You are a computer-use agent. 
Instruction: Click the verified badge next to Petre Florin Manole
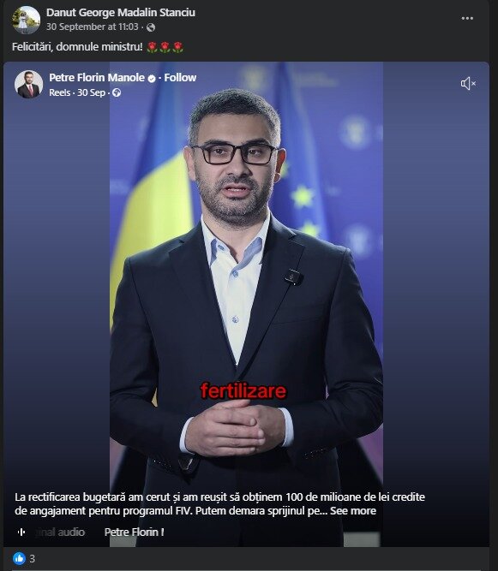pyautogui.click(x=152, y=78)
